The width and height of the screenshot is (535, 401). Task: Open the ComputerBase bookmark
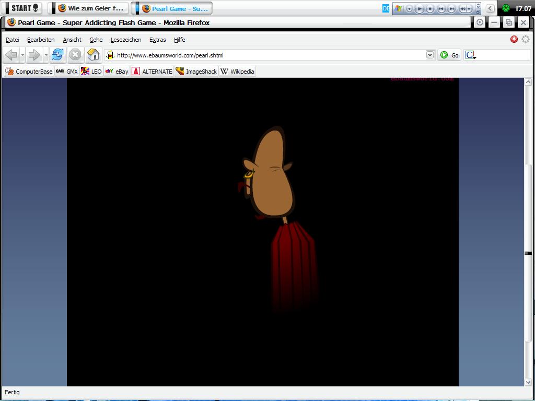tap(29, 71)
